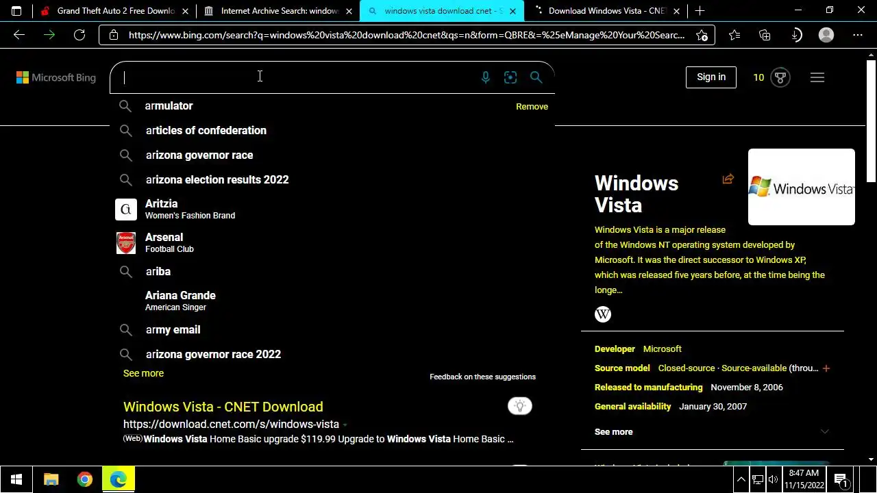
Task: Open Feedback on these suggestions
Action: 482,377
